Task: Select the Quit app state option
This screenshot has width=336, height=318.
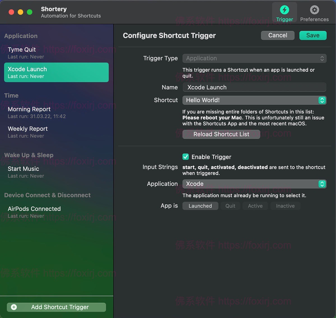Action: coord(230,206)
